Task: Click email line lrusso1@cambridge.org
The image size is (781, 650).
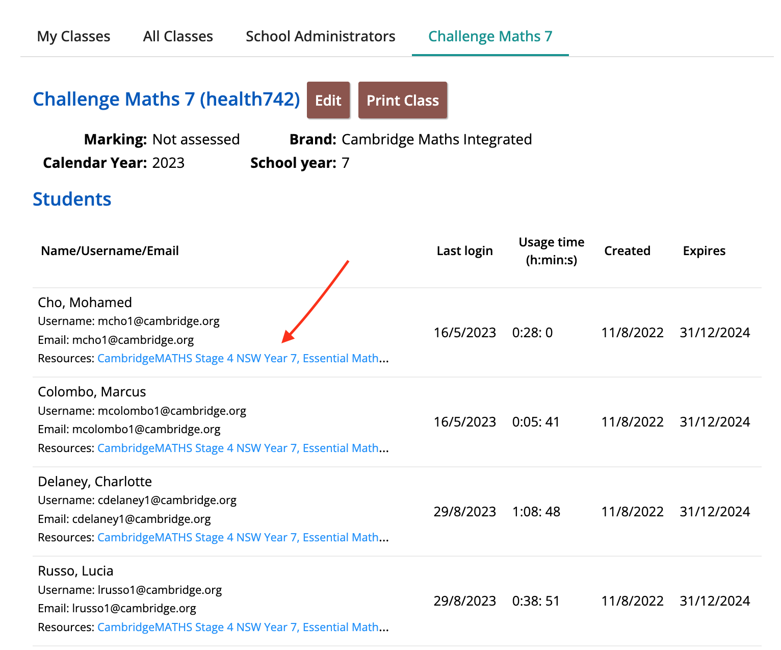Action: [117, 608]
